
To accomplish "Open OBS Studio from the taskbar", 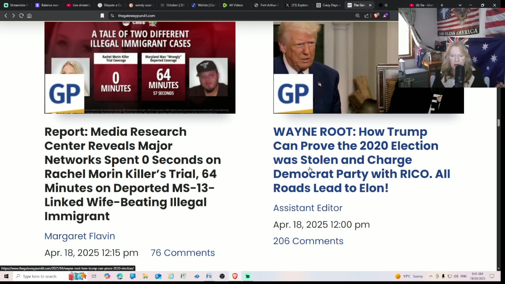I will click(222, 276).
